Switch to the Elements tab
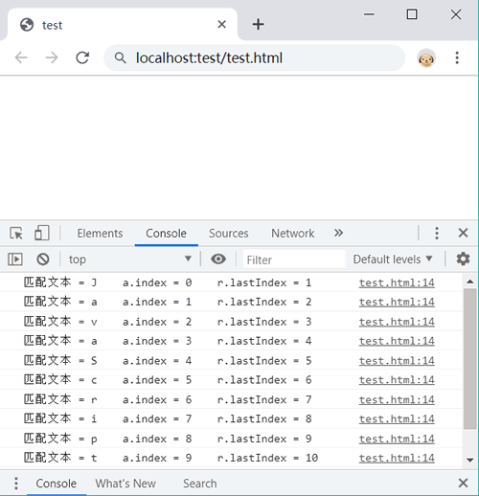 click(100, 234)
